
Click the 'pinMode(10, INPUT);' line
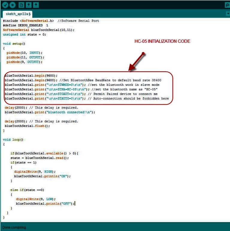point(24,53)
